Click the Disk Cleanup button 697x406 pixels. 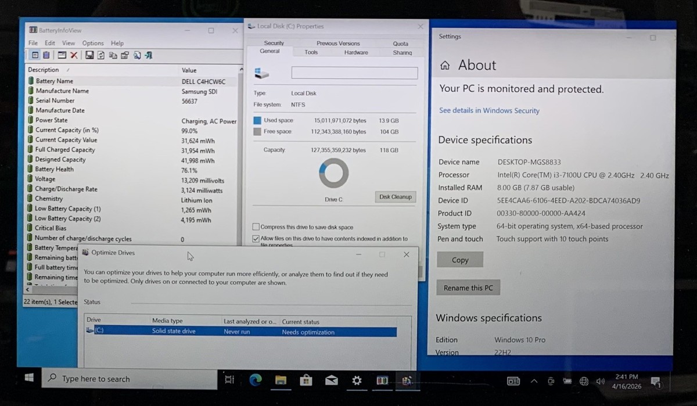point(396,197)
